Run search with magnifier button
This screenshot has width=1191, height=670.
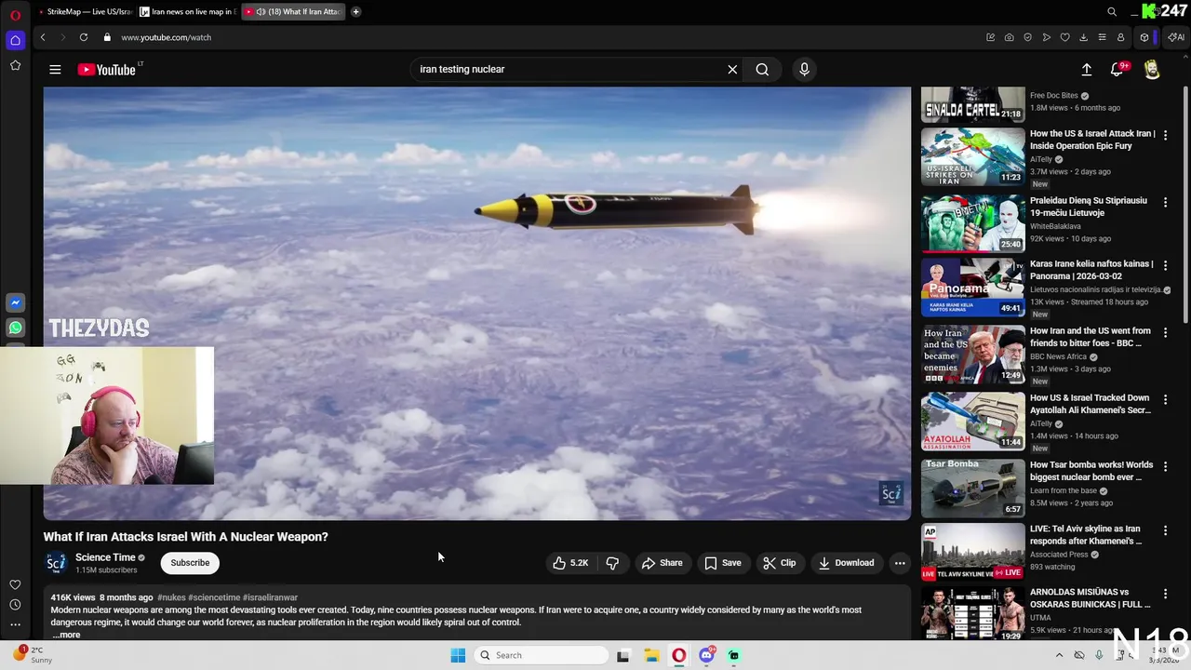762,70
